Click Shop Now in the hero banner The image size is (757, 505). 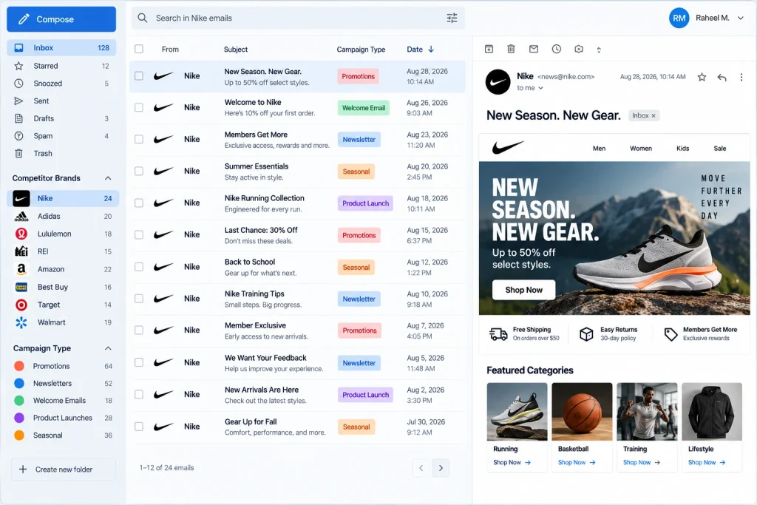pyautogui.click(x=524, y=290)
